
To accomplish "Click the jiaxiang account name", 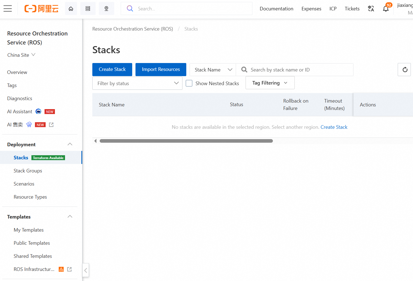I will coord(405,5).
